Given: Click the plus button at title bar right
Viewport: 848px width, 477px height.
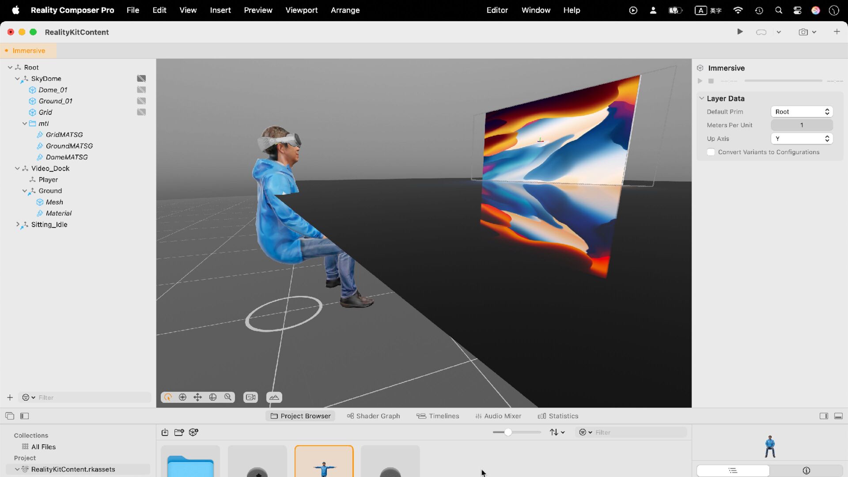Looking at the screenshot, I should pos(837,32).
